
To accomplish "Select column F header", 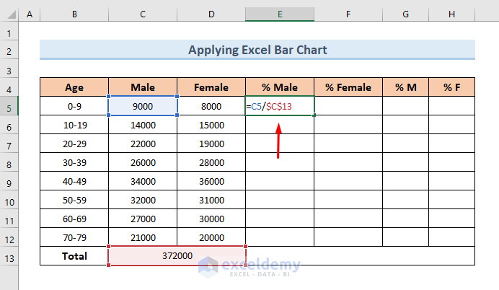I will click(348, 14).
